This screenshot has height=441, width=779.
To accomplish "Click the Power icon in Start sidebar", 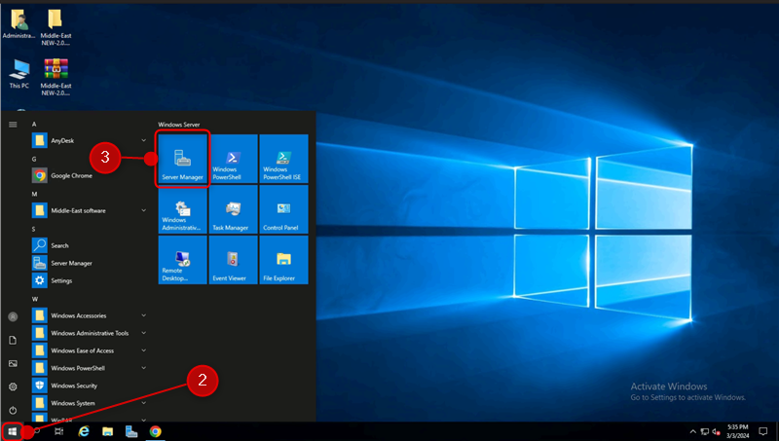I will 13,410.
